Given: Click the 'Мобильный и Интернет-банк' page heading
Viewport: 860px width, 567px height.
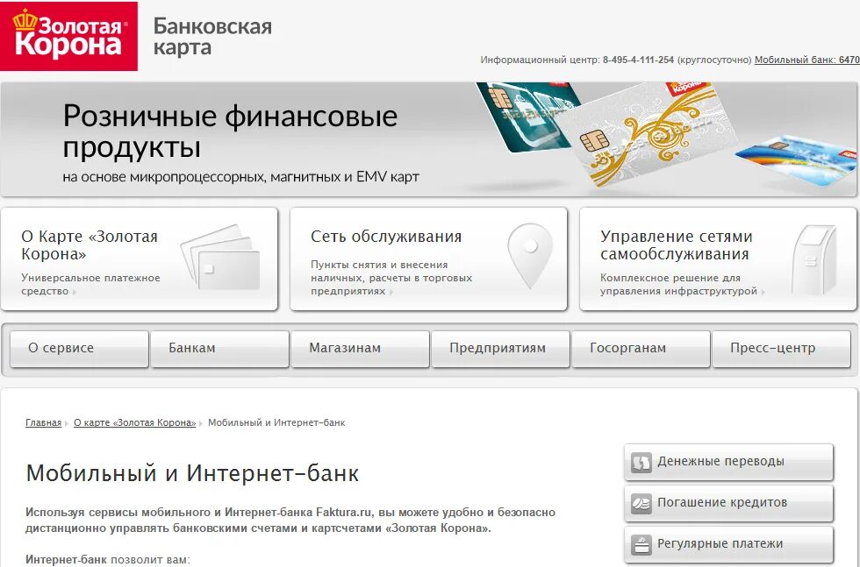Looking at the screenshot, I should (x=192, y=473).
